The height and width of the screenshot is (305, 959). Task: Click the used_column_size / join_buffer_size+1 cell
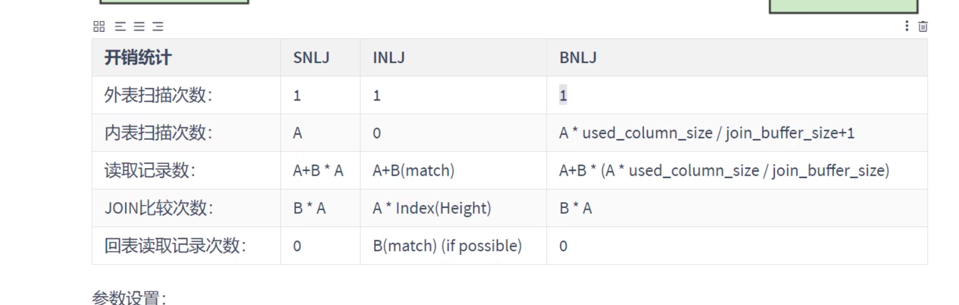pos(707,133)
